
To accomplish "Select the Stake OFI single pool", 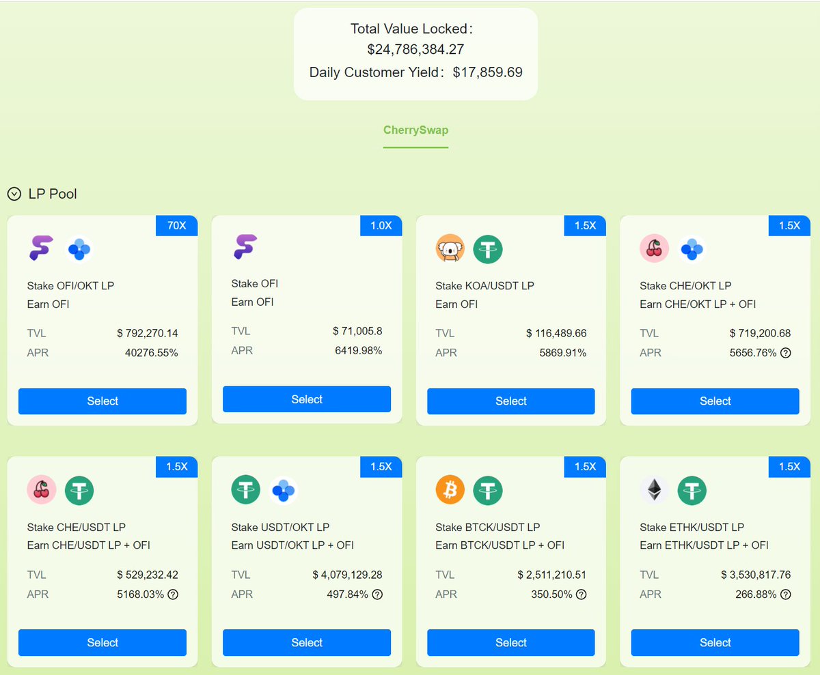I will (x=307, y=399).
